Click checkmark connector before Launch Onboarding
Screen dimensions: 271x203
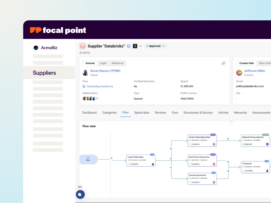[x=111, y=158]
